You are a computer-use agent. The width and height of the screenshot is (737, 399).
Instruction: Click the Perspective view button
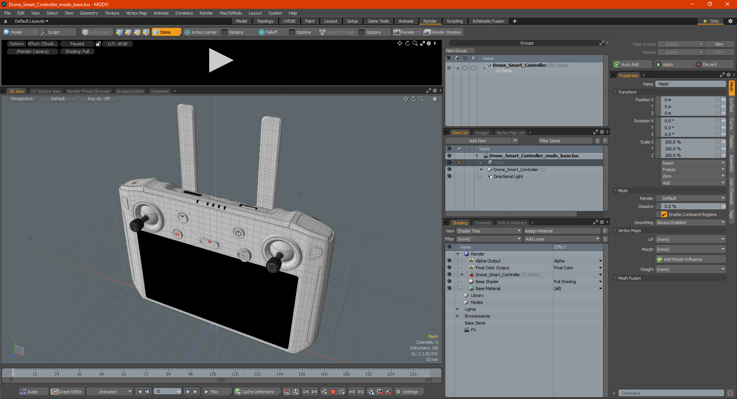tap(22, 99)
